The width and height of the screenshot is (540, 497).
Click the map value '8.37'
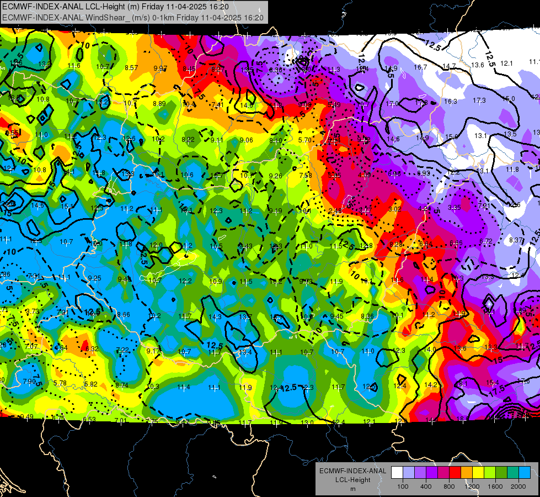516,240
